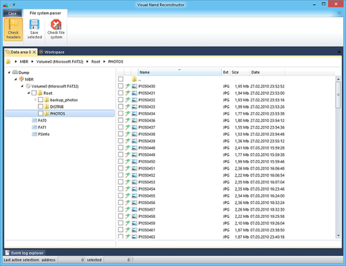Viewport: 346px width, 266px height.
Task: Click the folder icon in breadcrumb bar
Action: 8,62
